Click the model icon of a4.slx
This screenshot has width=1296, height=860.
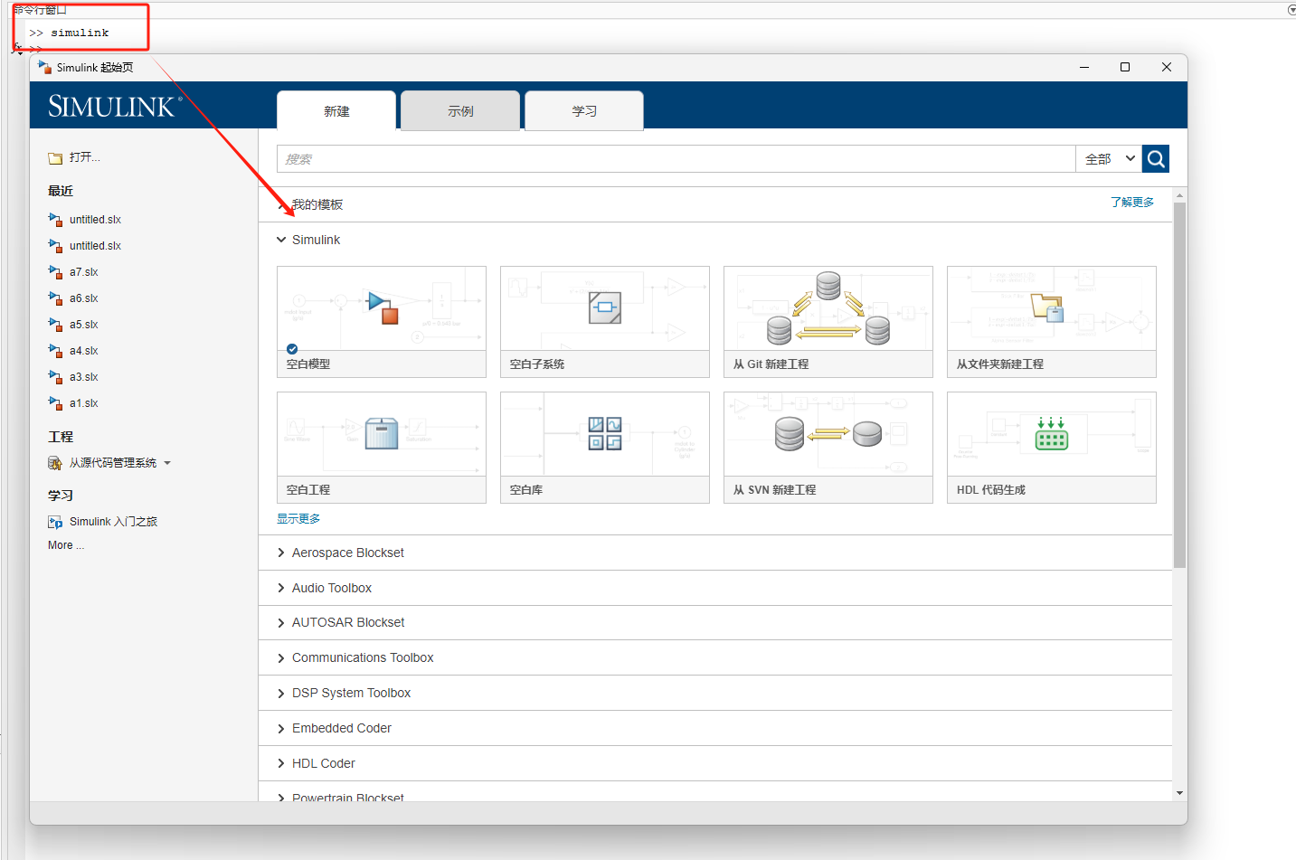click(x=55, y=351)
